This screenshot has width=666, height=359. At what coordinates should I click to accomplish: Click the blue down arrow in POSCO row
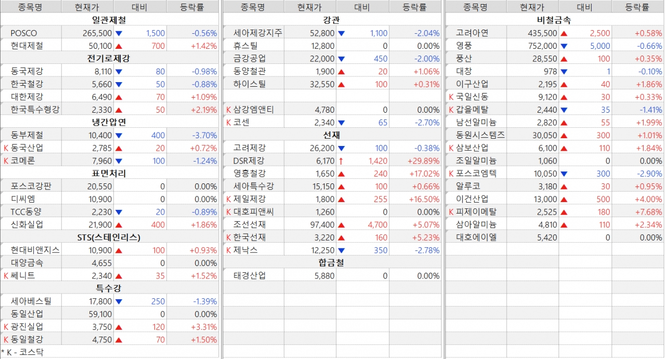click(x=118, y=33)
